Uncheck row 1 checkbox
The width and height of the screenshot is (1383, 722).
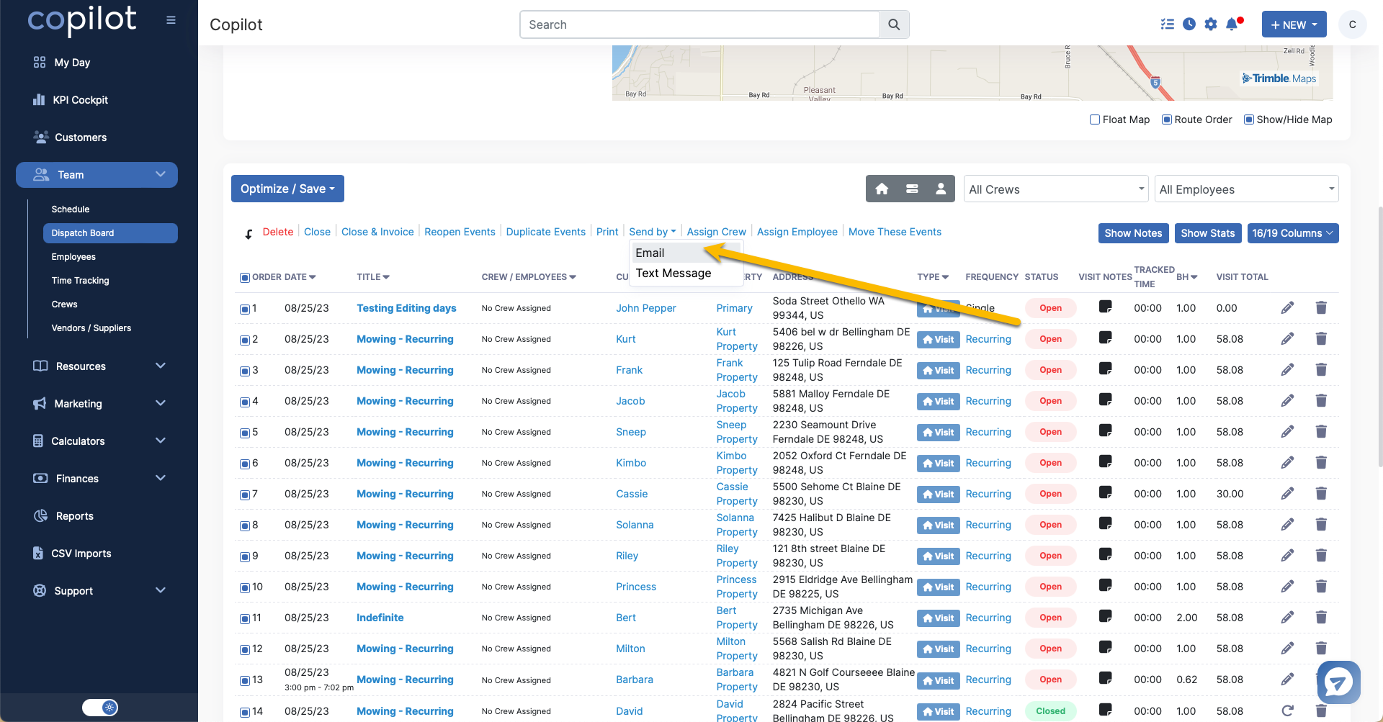coord(245,310)
